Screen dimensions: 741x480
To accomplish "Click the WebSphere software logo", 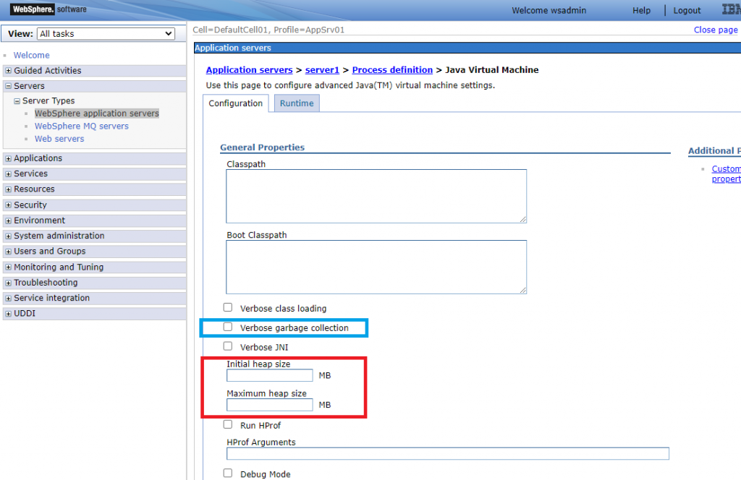I will pos(48,9).
